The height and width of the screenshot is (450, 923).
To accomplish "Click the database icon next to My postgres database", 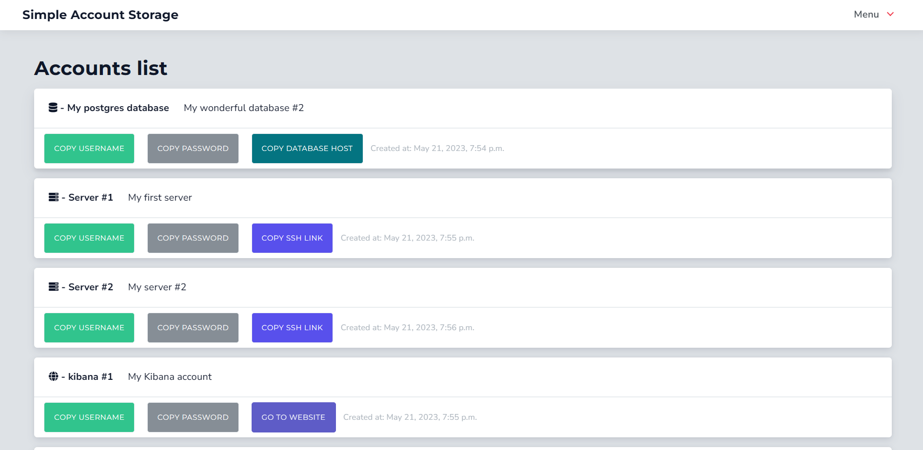I will tap(53, 108).
